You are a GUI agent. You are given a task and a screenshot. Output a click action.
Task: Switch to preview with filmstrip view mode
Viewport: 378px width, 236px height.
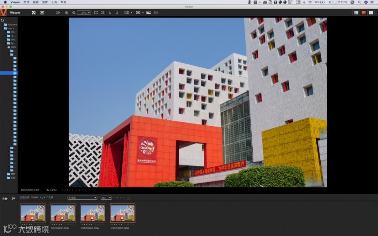[x=364, y=13]
